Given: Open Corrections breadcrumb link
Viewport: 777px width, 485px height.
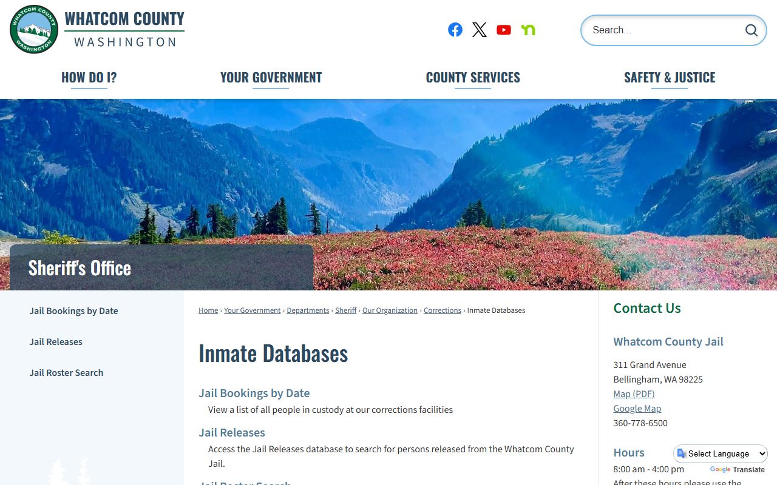Looking at the screenshot, I should (x=443, y=310).
